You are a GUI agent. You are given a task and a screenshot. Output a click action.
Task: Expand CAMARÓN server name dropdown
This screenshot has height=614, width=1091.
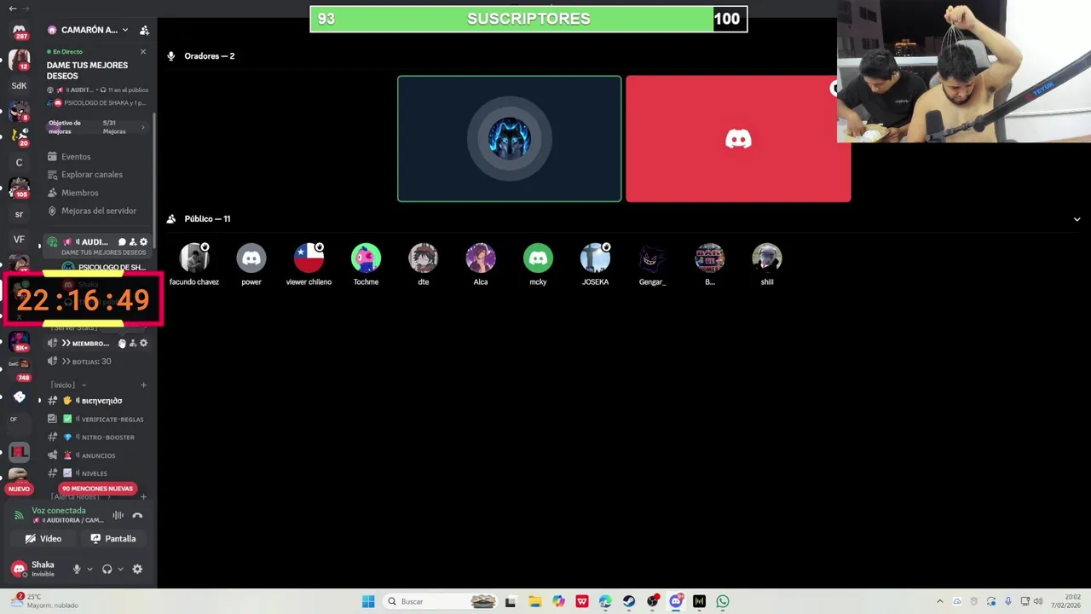[124, 30]
